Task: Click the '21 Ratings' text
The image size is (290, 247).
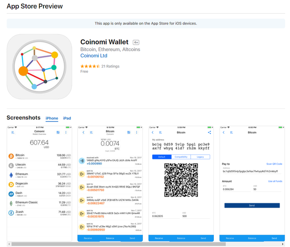Action: (111, 66)
